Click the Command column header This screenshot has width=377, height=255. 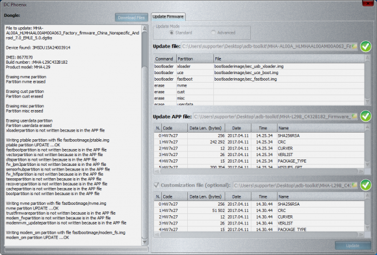(x=165, y=59)
